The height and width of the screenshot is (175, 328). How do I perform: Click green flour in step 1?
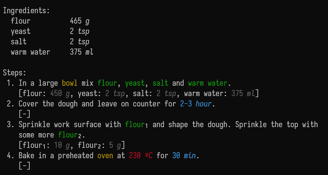tap(107, 83)
